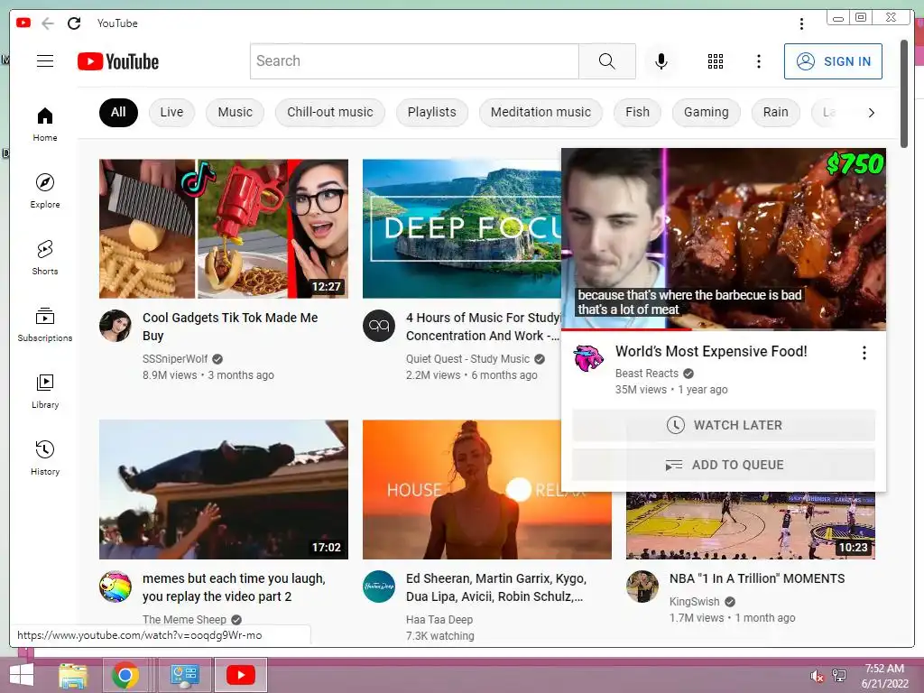This screenshot has height=693, width=924.
Task: Select the Rain filter chip
Action: [x=775, y=112]
